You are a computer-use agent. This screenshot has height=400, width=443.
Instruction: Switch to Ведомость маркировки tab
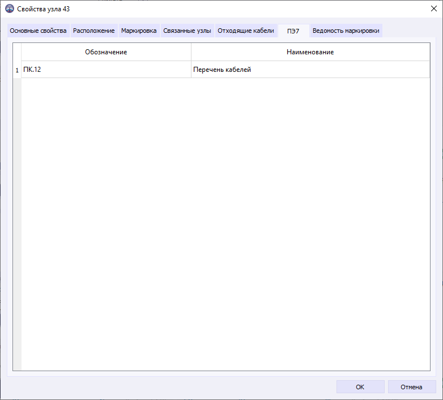point(346,31)
